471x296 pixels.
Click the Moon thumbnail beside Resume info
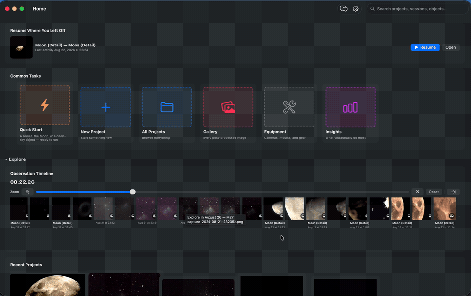point(21,47)
